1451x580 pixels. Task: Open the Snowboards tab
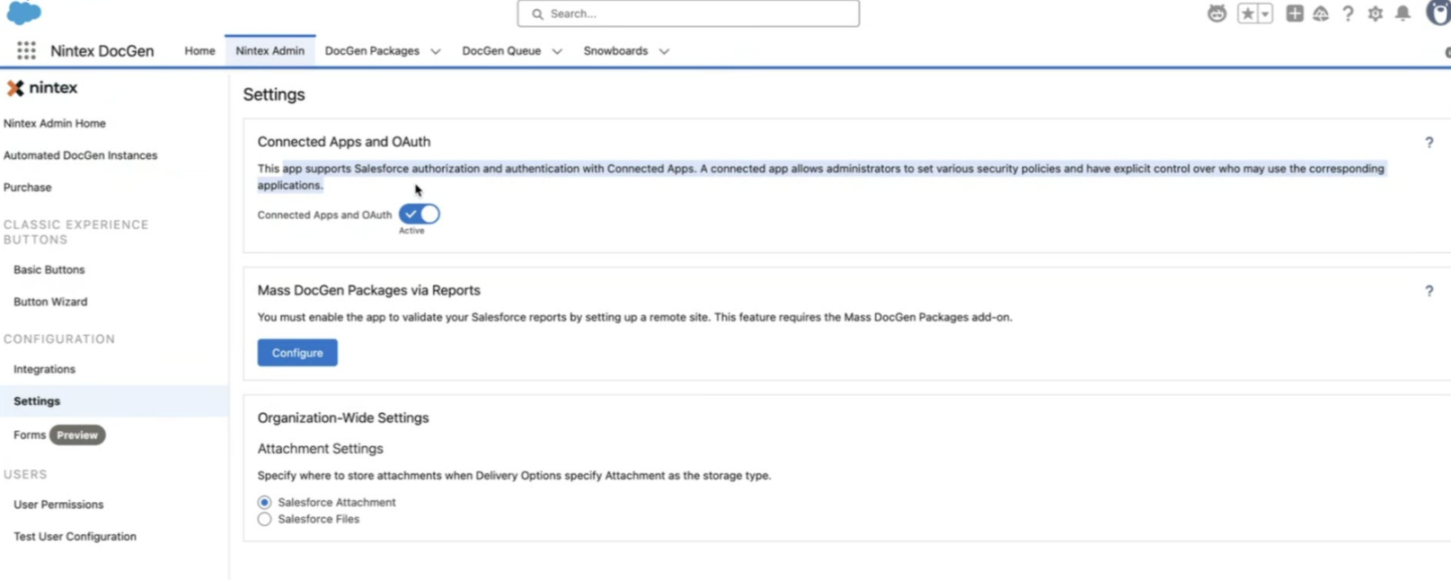(x=615, y=51)
